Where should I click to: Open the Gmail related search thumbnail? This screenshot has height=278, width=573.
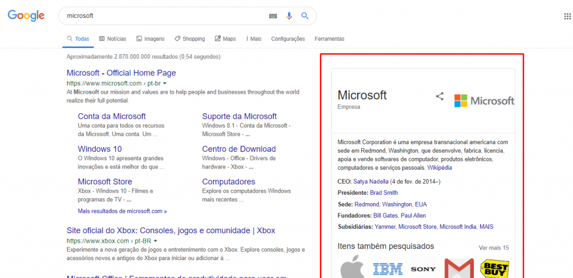(459, 268)
